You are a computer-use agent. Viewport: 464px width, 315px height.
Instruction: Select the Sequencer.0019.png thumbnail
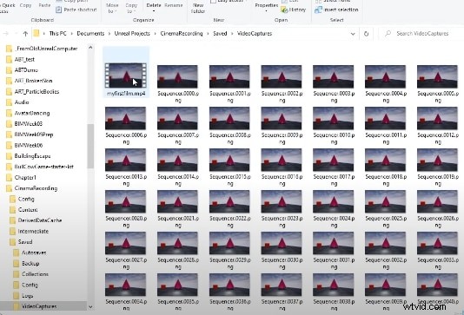coord(437,160)
